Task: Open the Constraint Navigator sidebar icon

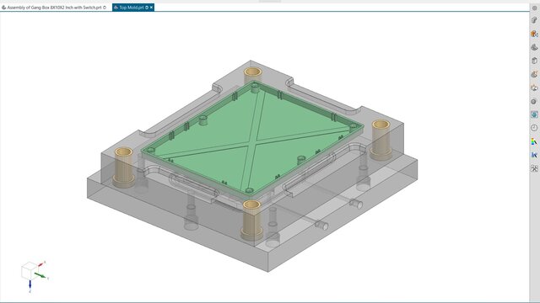Action: (x=534, y=47)
